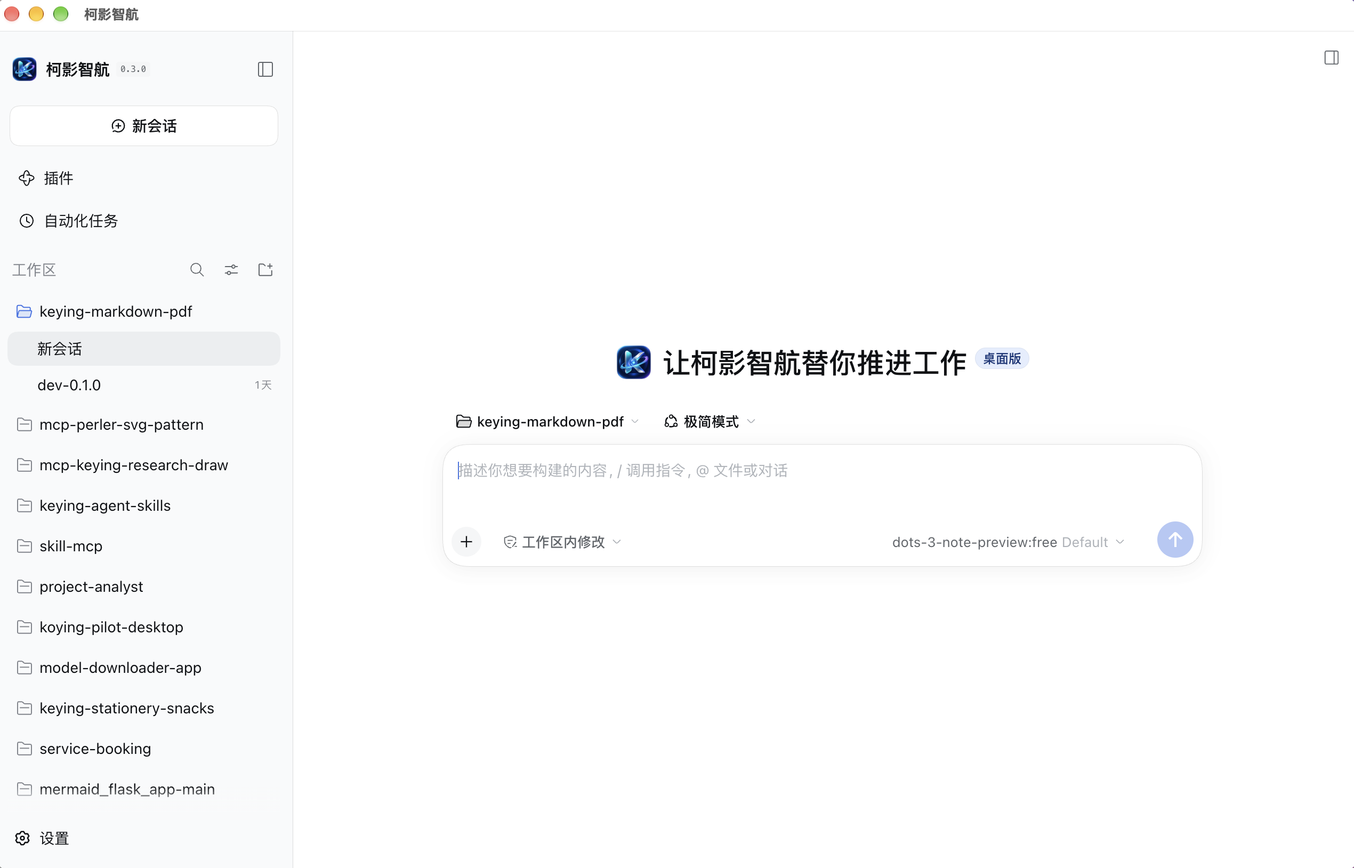Expand the koying-pilot-desktop workspace
Viewport: 1354px width, 868px height.
(x=144, y=628)
